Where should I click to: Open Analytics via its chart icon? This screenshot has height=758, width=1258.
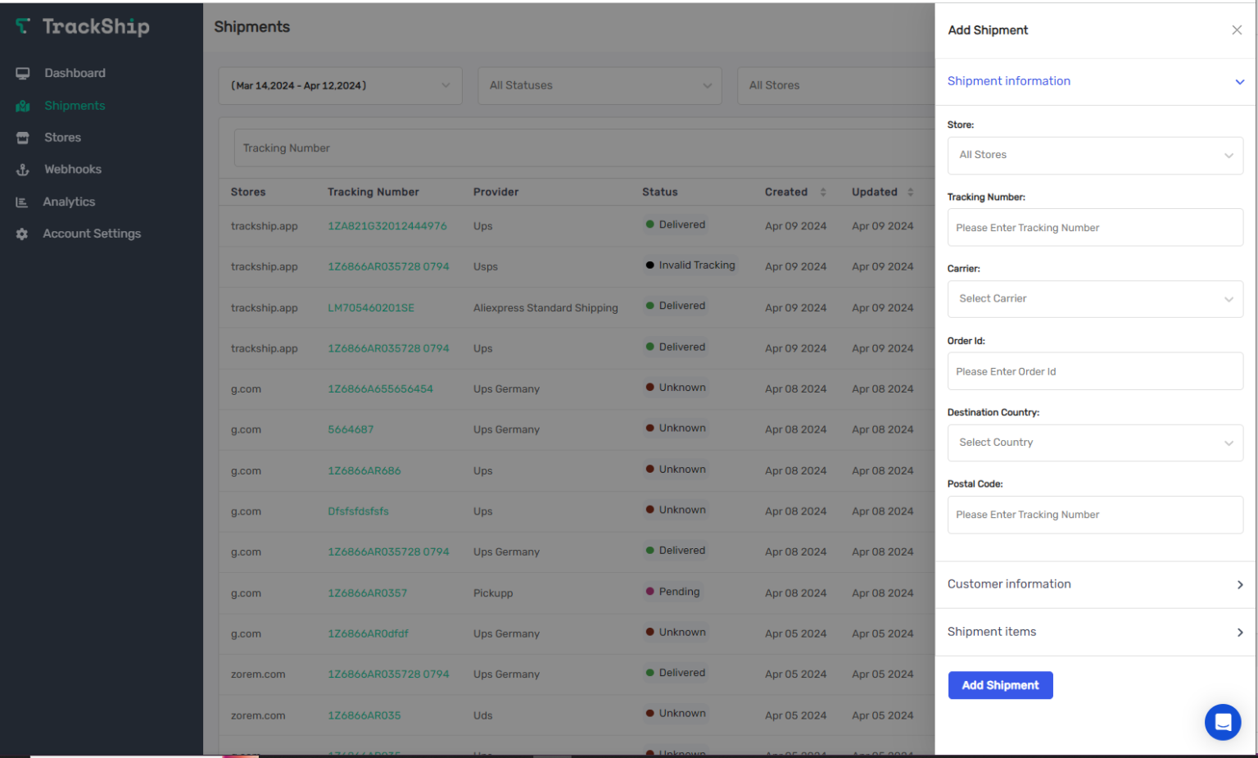click(22, 201)
